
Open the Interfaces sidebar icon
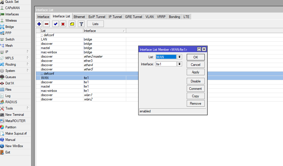pos(2,14)
